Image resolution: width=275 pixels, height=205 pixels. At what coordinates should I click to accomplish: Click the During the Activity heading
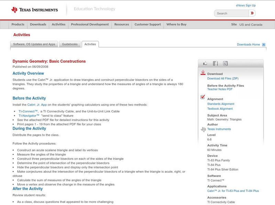coord(29,129)
